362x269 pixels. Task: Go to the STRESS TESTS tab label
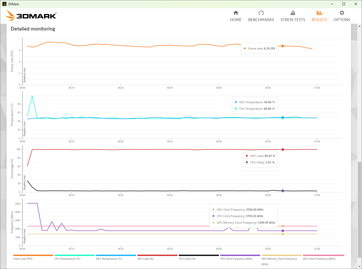(x=293, y=20)
